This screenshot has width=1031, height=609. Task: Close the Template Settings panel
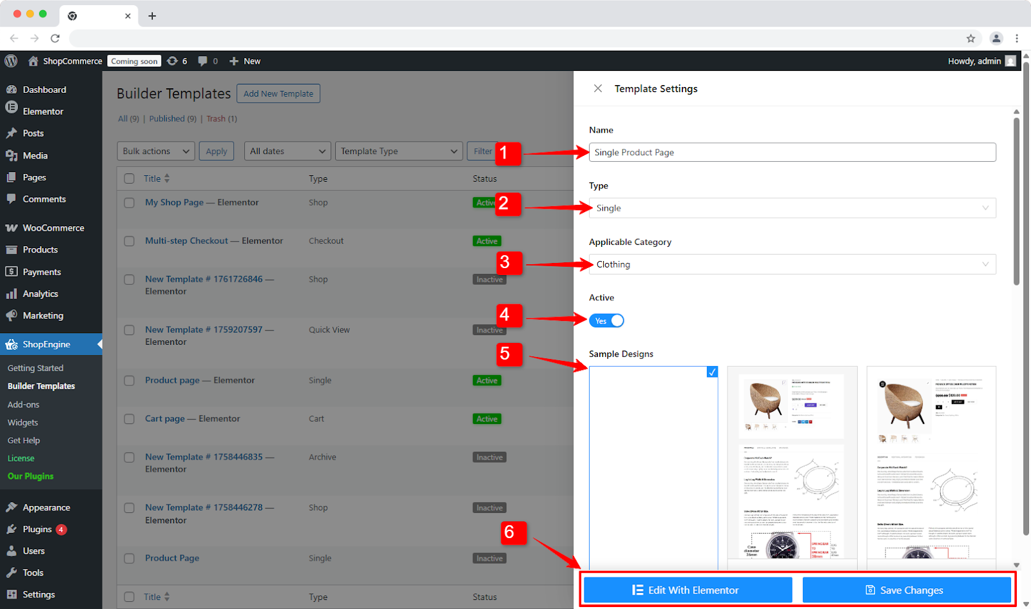[x=598, y=88]
